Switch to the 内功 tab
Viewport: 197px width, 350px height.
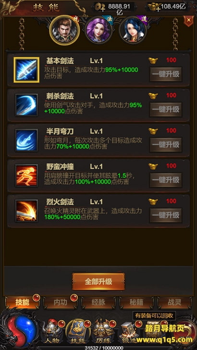click(x=61, y=302)
